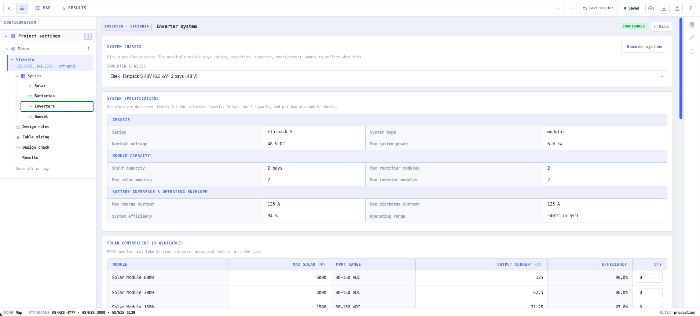Viewport: 700px width, 316px height.
Task: Click the cloud upload icon
Action: [651, 8]
